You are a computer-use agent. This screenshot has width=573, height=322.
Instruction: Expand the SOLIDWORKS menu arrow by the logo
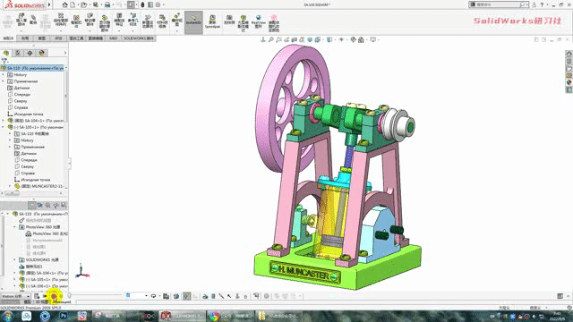[49, 4]
